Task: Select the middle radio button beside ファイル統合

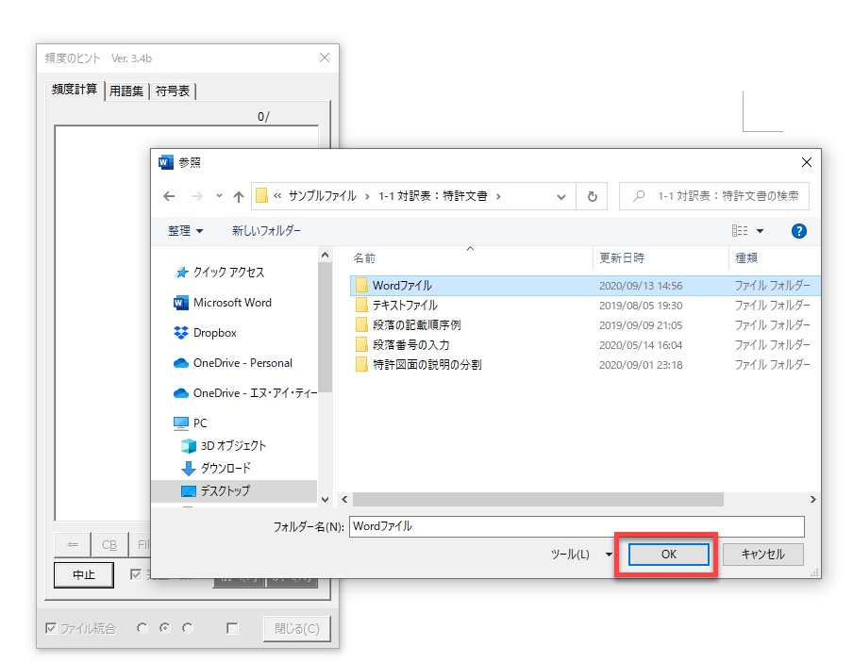Action: (x=164, y=628)
